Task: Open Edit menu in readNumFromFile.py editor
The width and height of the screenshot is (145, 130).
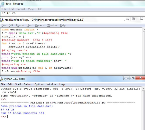Action: pyautogui.click(x=11, y=25)
